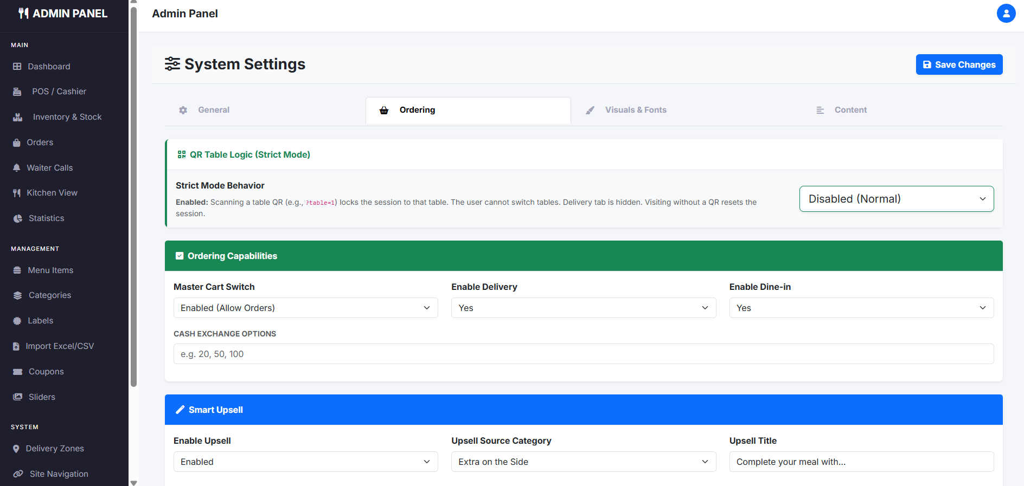Click the Dashboard grid icon in sidebar
Viewport: 1024px width, 486px height.
(17, 67)
